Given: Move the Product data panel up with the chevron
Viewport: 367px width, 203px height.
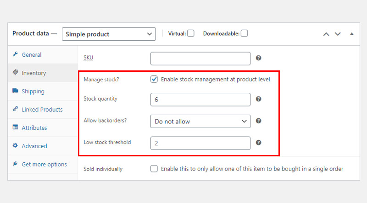Looking at the screenshot, I should pyautogui.click(x=326, y=34).
